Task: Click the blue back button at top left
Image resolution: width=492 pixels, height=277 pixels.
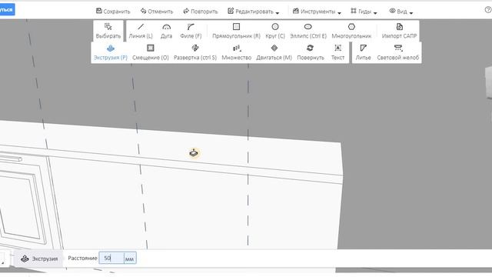Action: click(x=7, y=9)
